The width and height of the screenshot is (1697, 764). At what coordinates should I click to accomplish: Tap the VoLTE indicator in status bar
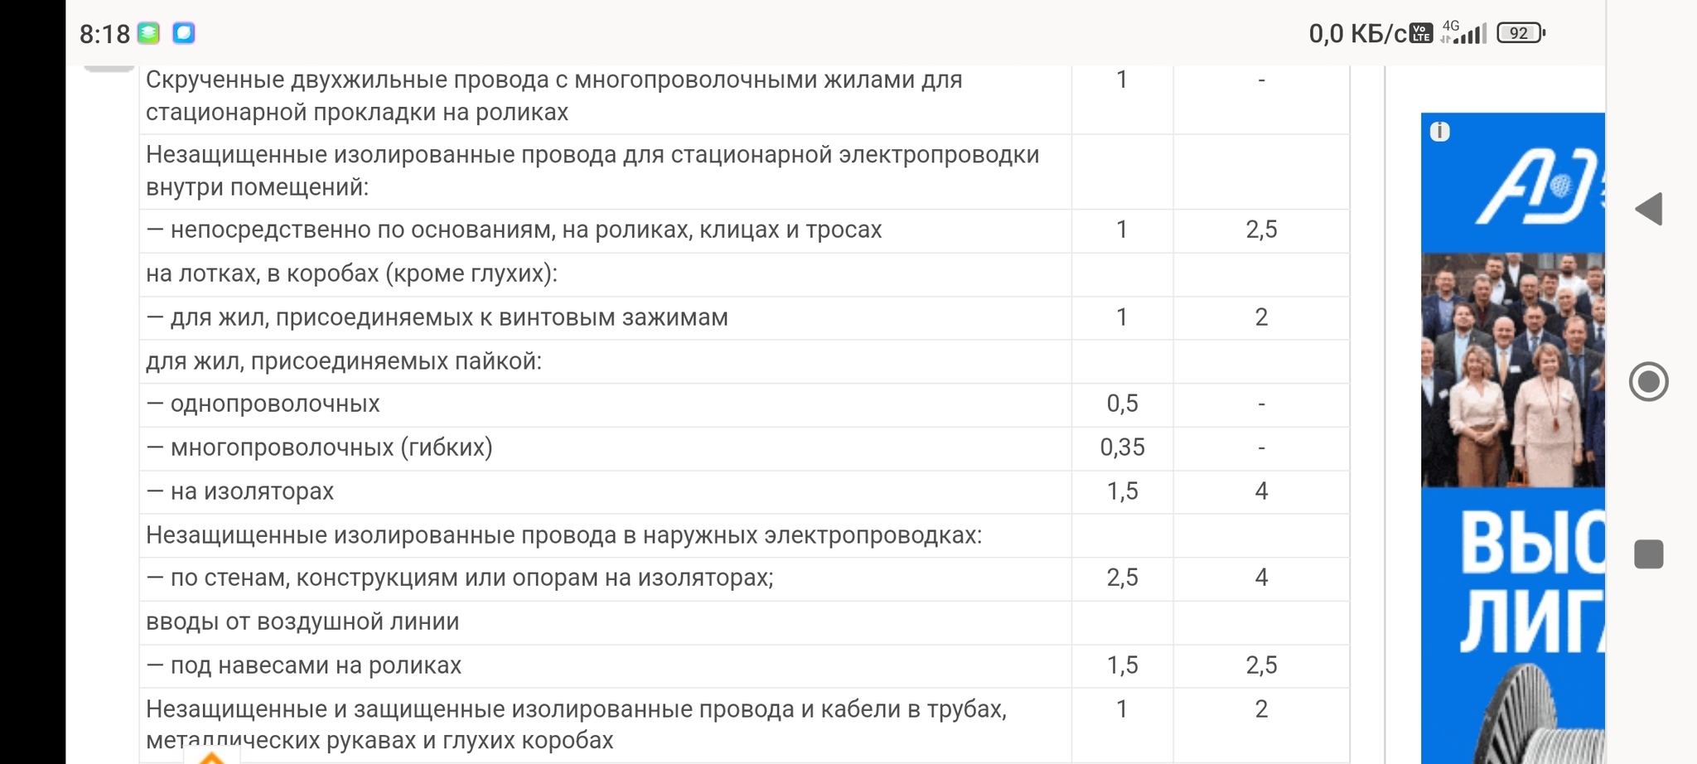(x=1421, y=33)
